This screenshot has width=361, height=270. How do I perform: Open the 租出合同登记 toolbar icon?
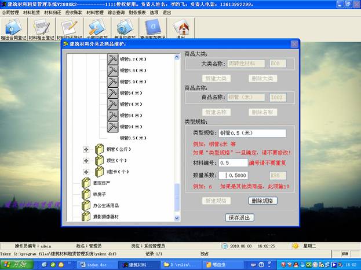[x=14, y=28]
